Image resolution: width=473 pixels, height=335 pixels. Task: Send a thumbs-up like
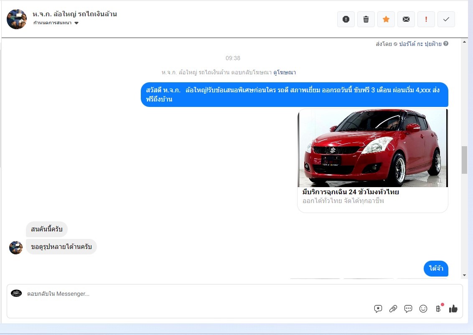tap(453, 309)
